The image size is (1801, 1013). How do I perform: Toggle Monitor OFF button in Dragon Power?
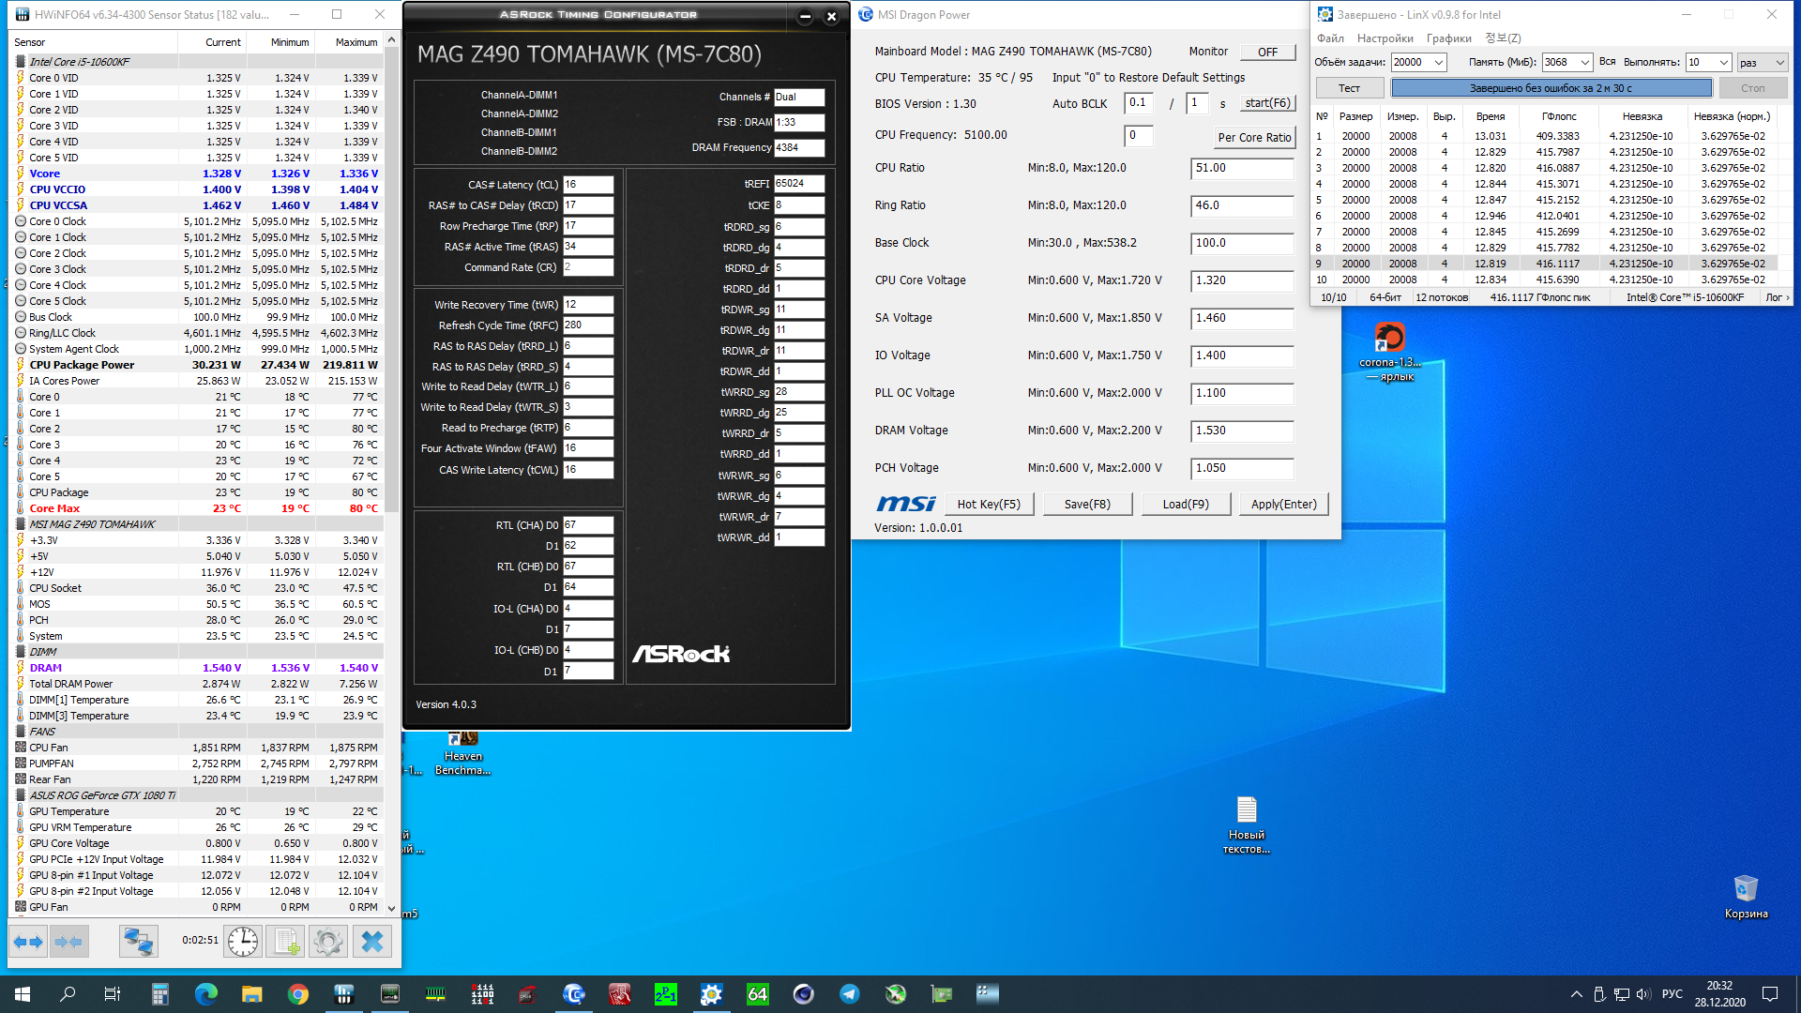[1267, 53]
